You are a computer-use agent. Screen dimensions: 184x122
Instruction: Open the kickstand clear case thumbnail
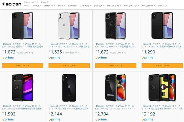point(116,88)
